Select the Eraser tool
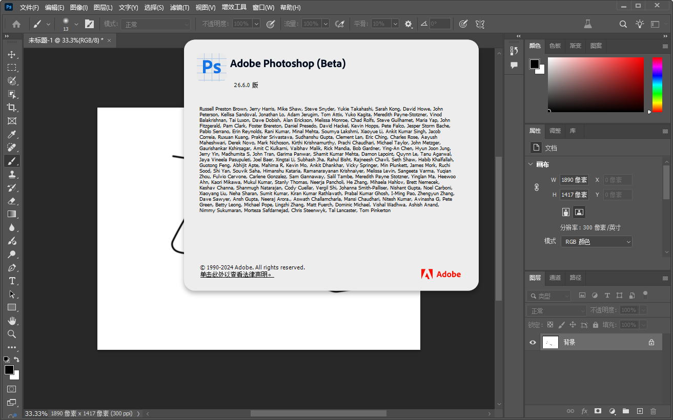 [12, 201]
